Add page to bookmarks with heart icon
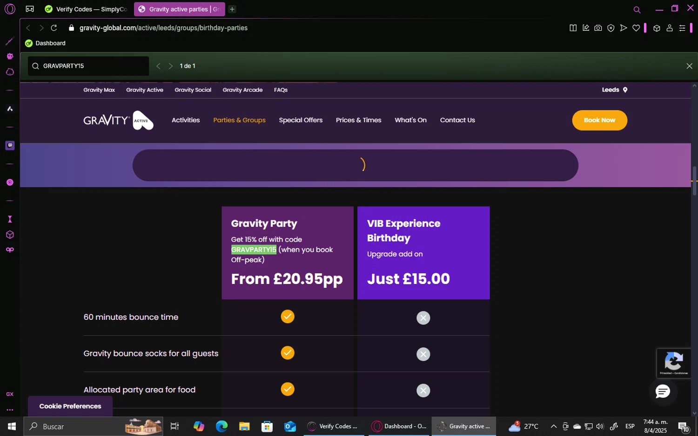 point(636,28)
